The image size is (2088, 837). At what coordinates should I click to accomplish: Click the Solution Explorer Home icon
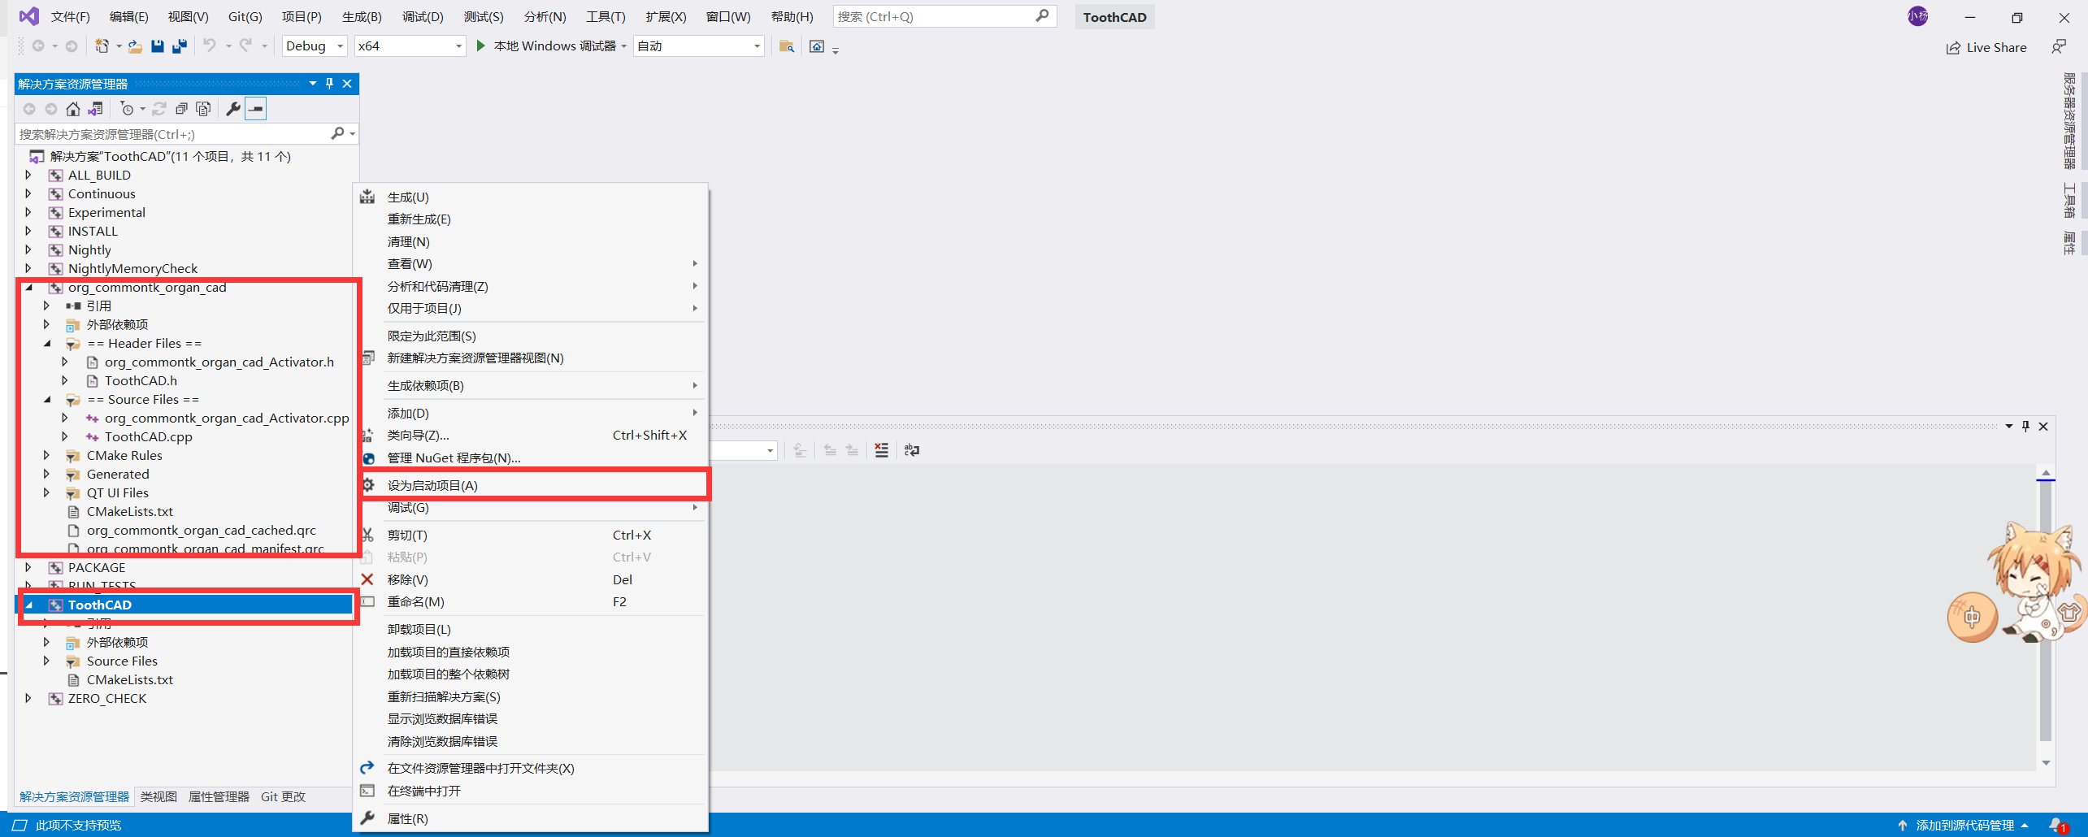[73, 109]
